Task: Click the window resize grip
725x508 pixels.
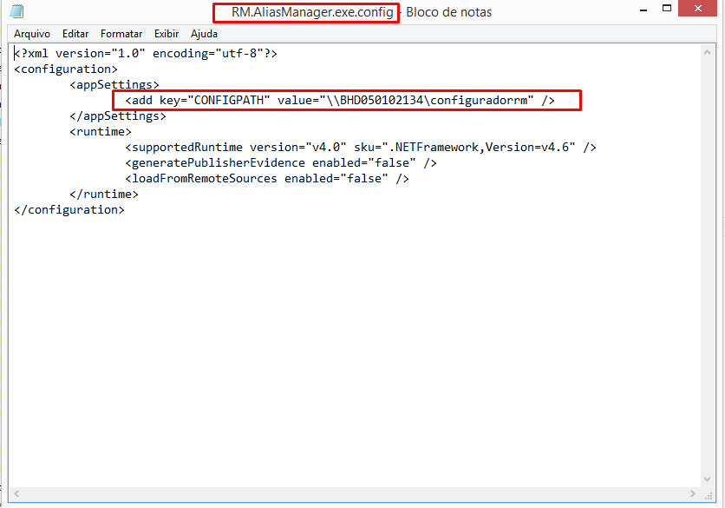Action: pos(708,495)
